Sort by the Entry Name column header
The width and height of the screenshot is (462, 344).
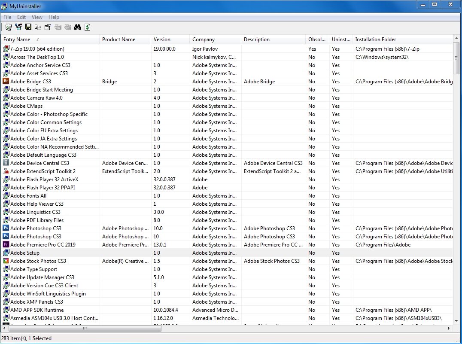[x=50, y=40]
